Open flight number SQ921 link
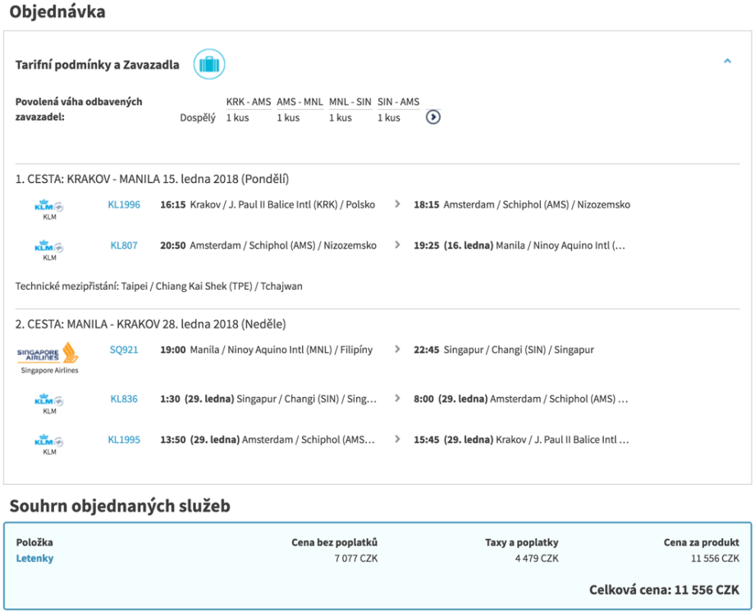755x613 pixels. pos(124,350)
